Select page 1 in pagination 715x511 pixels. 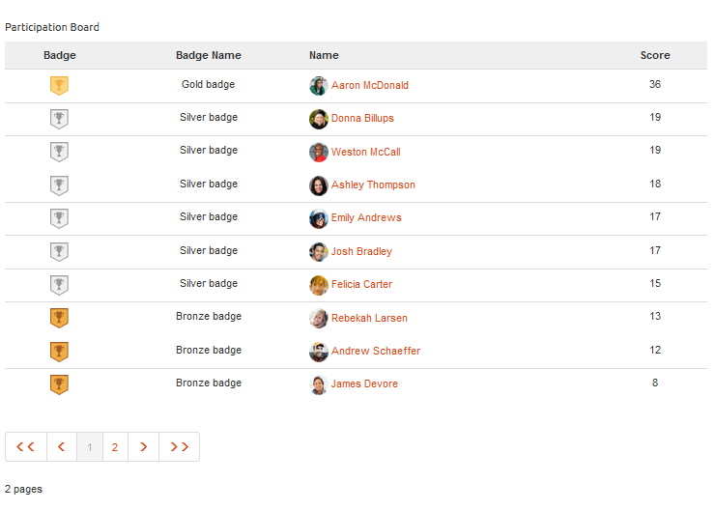[x=90, y=446]
